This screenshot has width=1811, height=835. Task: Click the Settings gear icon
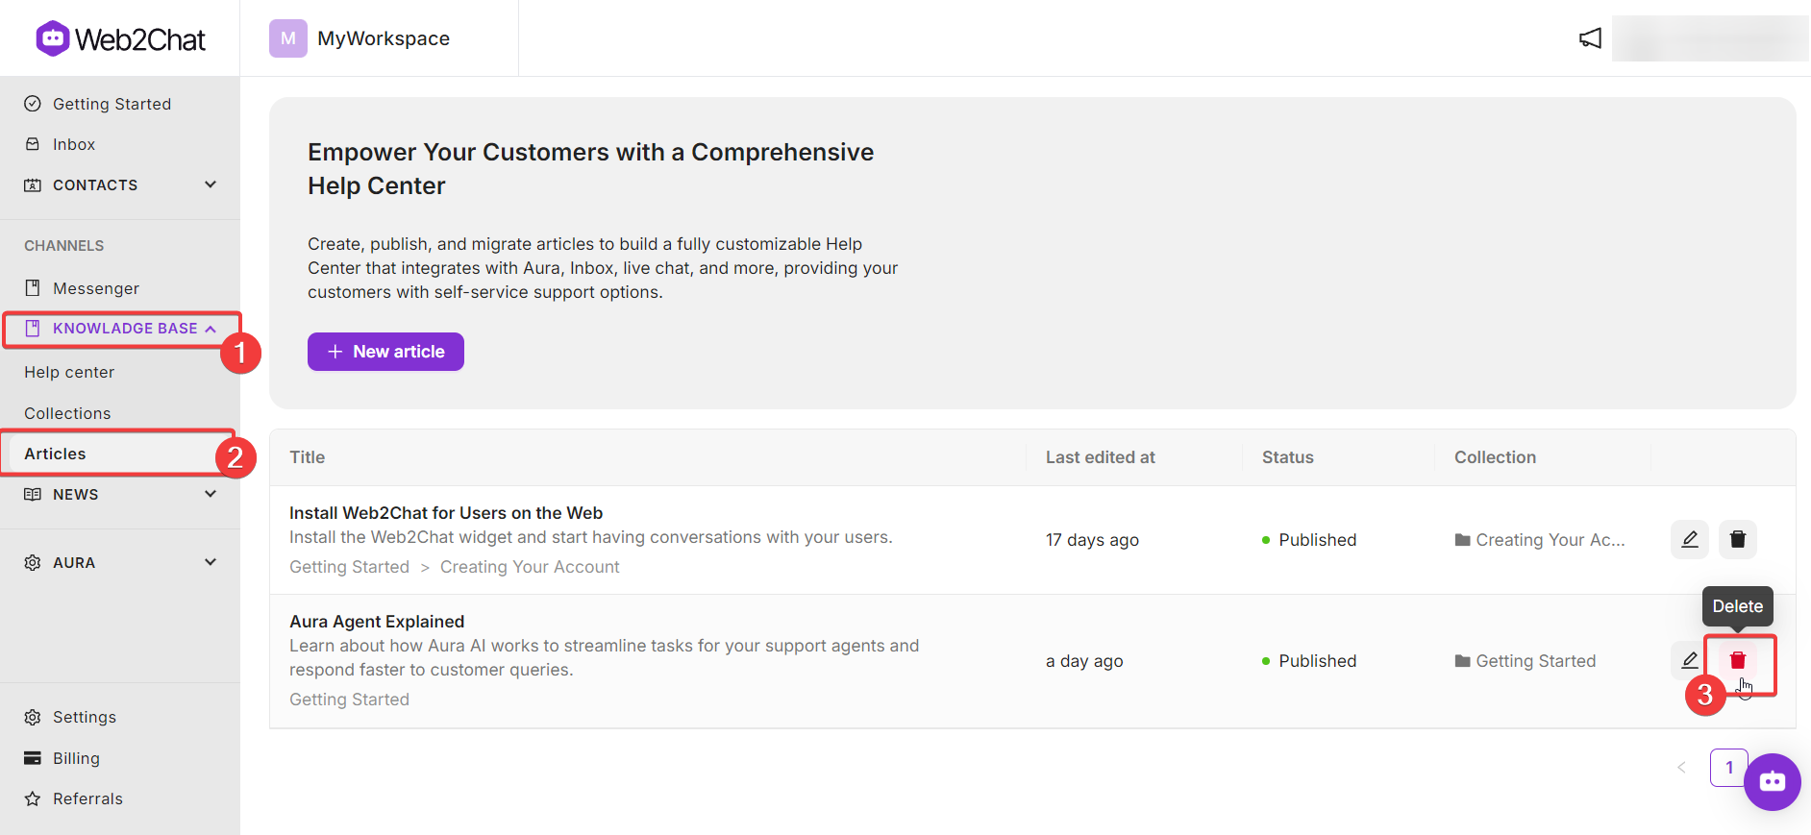pos(33,717)
